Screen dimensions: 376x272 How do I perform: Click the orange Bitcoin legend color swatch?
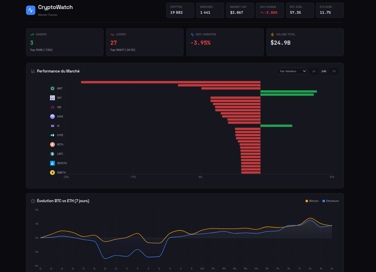pos(307,201)
